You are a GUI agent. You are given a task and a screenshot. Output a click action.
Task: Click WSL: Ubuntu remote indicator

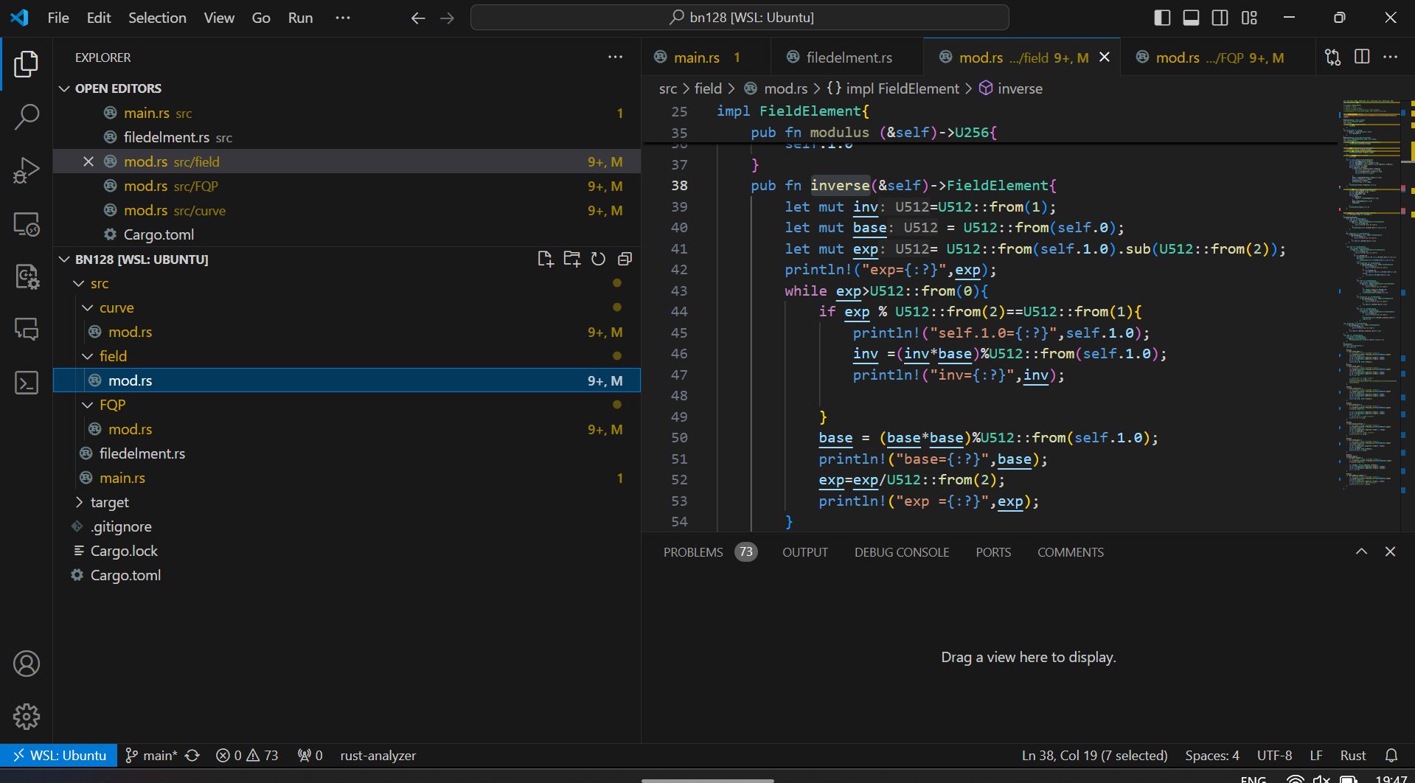[59, 756]
